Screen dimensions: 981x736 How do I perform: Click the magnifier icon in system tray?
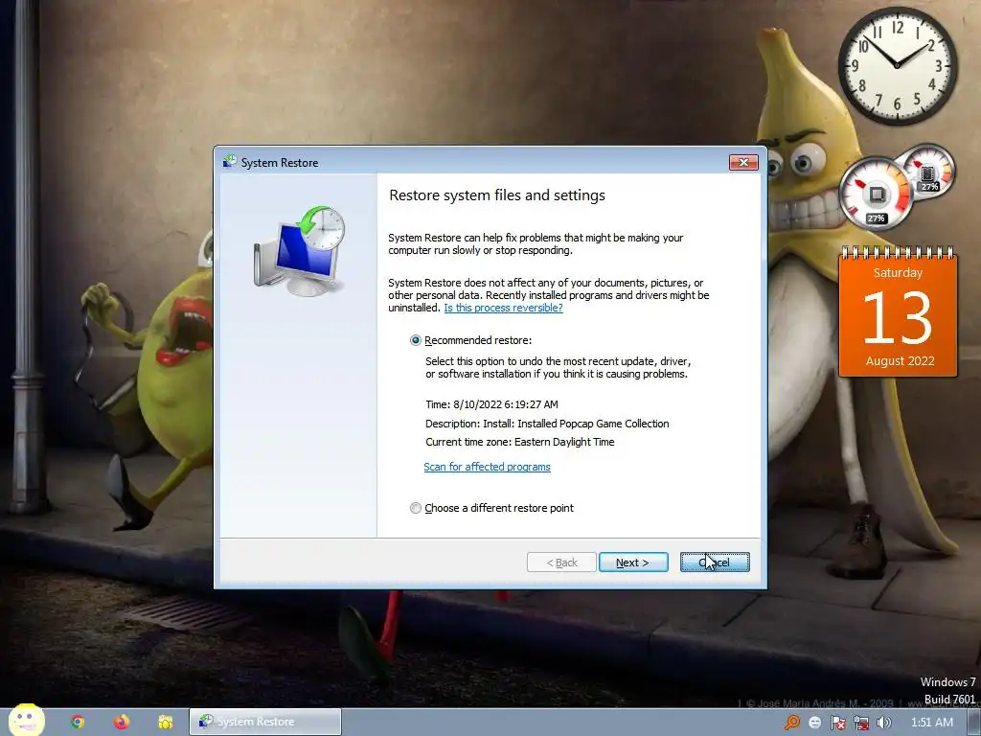(x=792, y=723)
